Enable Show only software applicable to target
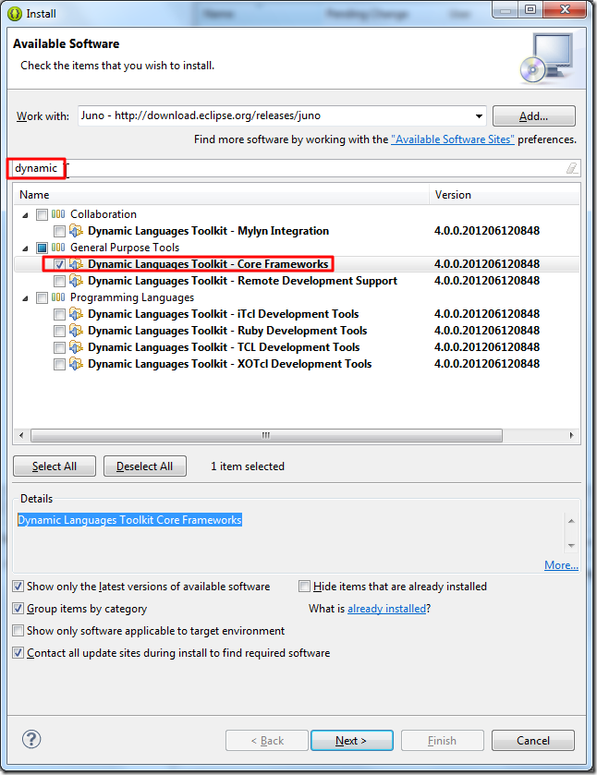This screenshot has width=597, height=775. (18, 631)
